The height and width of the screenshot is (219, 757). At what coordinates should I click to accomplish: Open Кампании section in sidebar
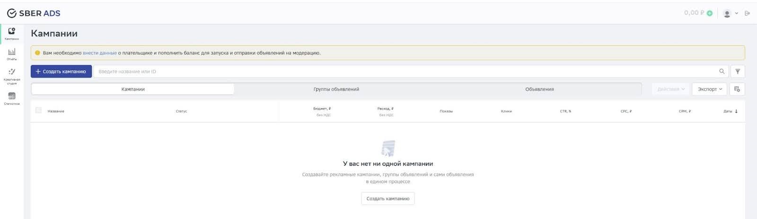point(12,34)
